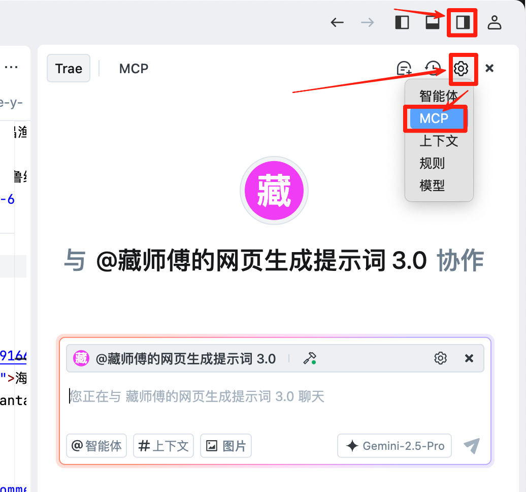Click the @智能体 button
The image size is (526, 492).
coord(96,446)
